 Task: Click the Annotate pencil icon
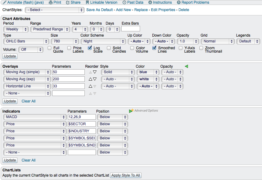5,2
